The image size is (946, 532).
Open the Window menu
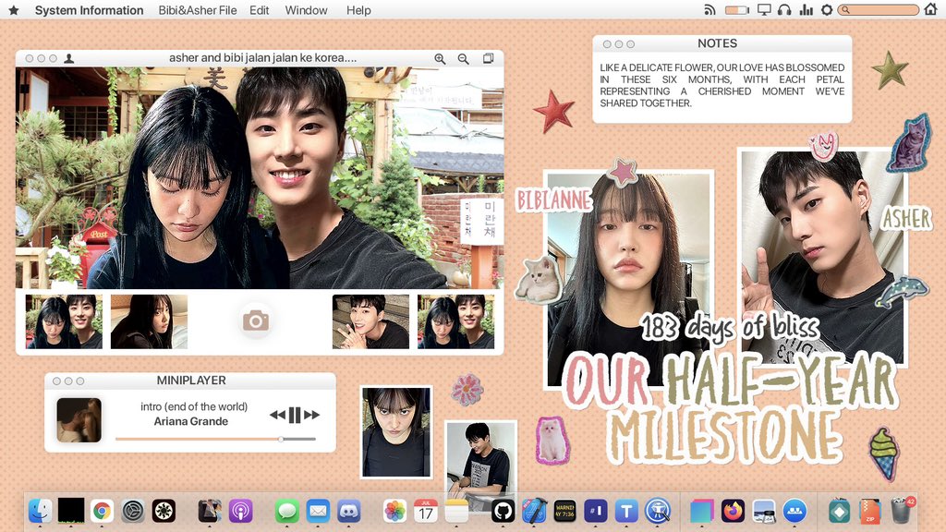306,10
